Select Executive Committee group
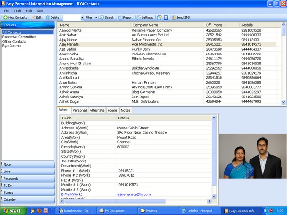 point(19,37)
